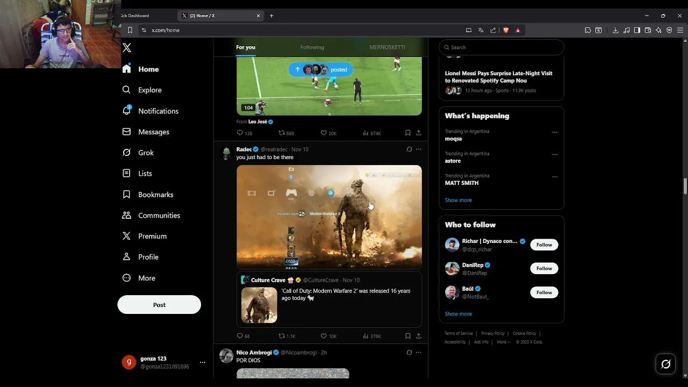Viewport: 688px width, 387px height.
Task: Open Bookmarks in the sidebar
Action: 148,195
